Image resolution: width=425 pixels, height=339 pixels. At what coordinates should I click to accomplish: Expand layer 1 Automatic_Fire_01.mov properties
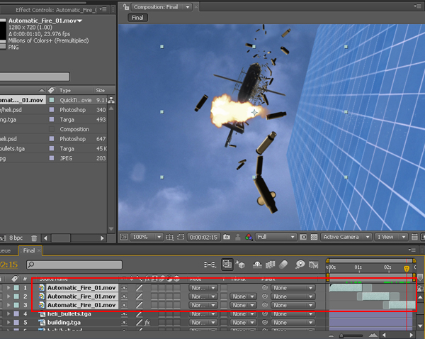[8, 288]
